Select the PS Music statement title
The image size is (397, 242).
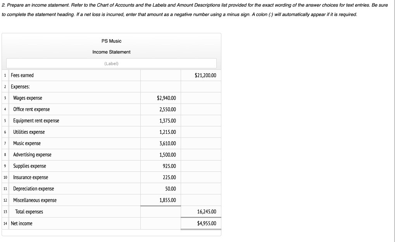111,41
